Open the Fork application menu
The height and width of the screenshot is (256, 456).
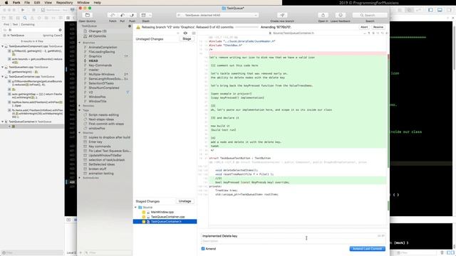pyautogui.click(x=16, y=3)
